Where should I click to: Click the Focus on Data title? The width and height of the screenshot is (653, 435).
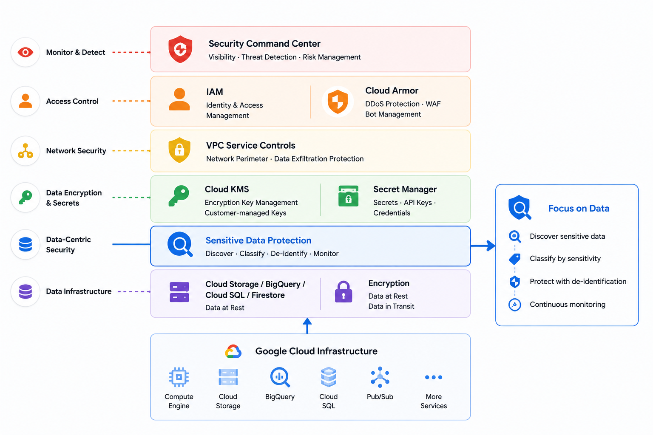tap(579, 209)
